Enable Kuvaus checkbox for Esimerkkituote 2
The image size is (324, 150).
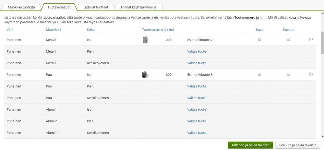point(288,39)
